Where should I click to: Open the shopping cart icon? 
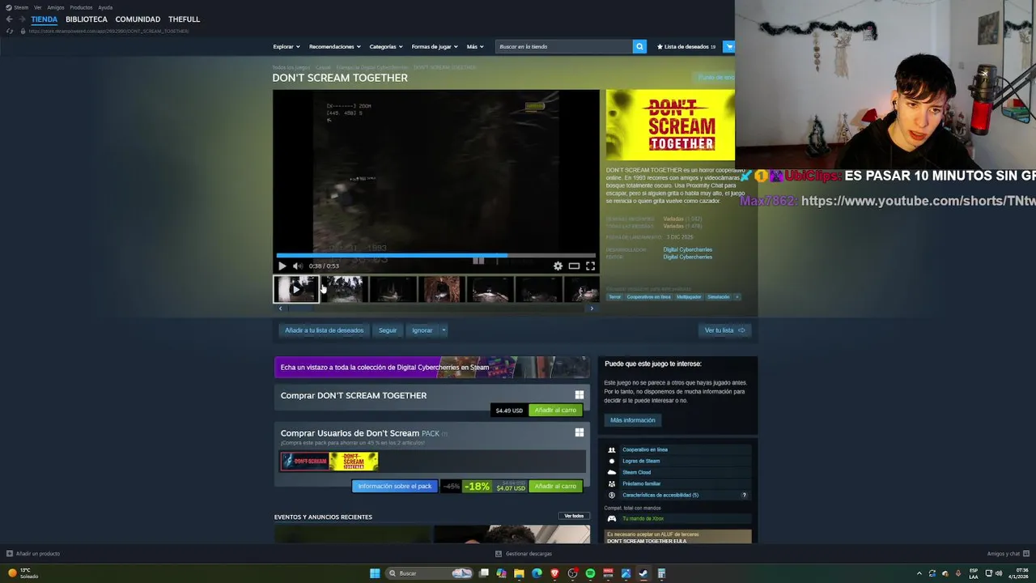pos(728,46)
